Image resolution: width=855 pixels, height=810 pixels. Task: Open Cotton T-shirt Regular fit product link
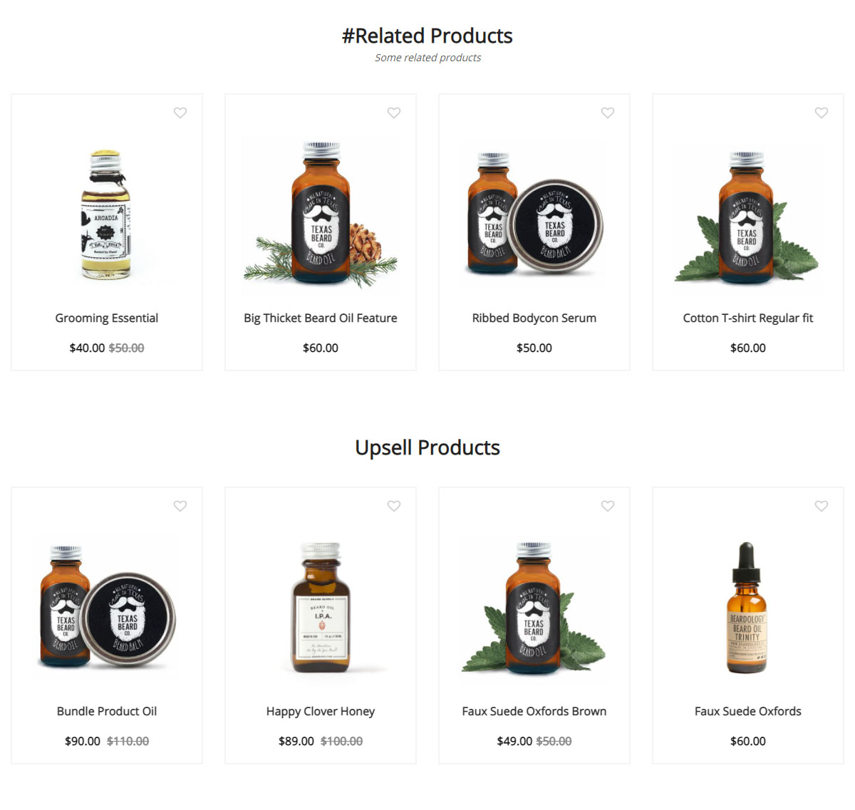coord(748,318)
